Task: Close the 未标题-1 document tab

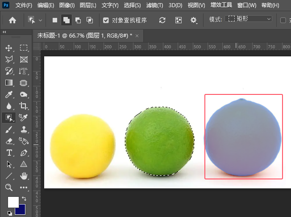Action: pos(137,36)
